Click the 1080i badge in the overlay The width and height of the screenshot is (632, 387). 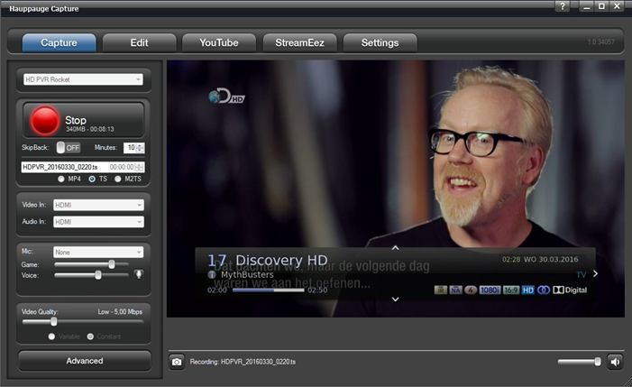tap(490, 290)
